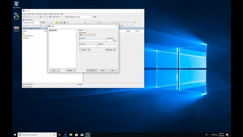This screenshot has height=137, width=243.
Task: Open the Mail app from the taskbar
Action: [82, 135]
